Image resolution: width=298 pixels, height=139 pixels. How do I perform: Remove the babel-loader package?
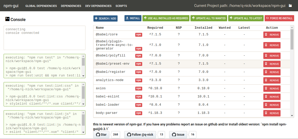point(272,105)
